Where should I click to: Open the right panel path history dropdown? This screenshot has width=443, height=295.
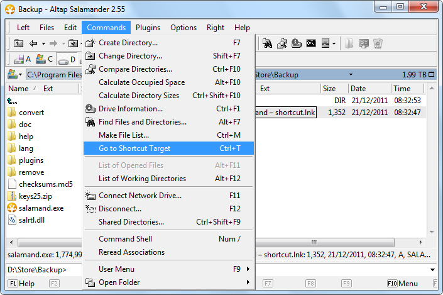click(351, 75)
